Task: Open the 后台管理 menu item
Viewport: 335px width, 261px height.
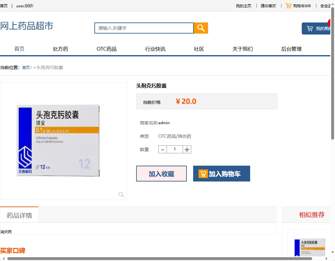Action: tap(291, 49)
